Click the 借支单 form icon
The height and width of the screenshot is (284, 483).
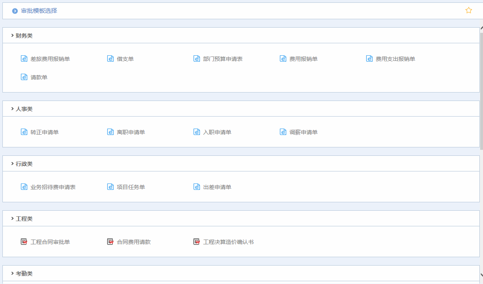110,59
